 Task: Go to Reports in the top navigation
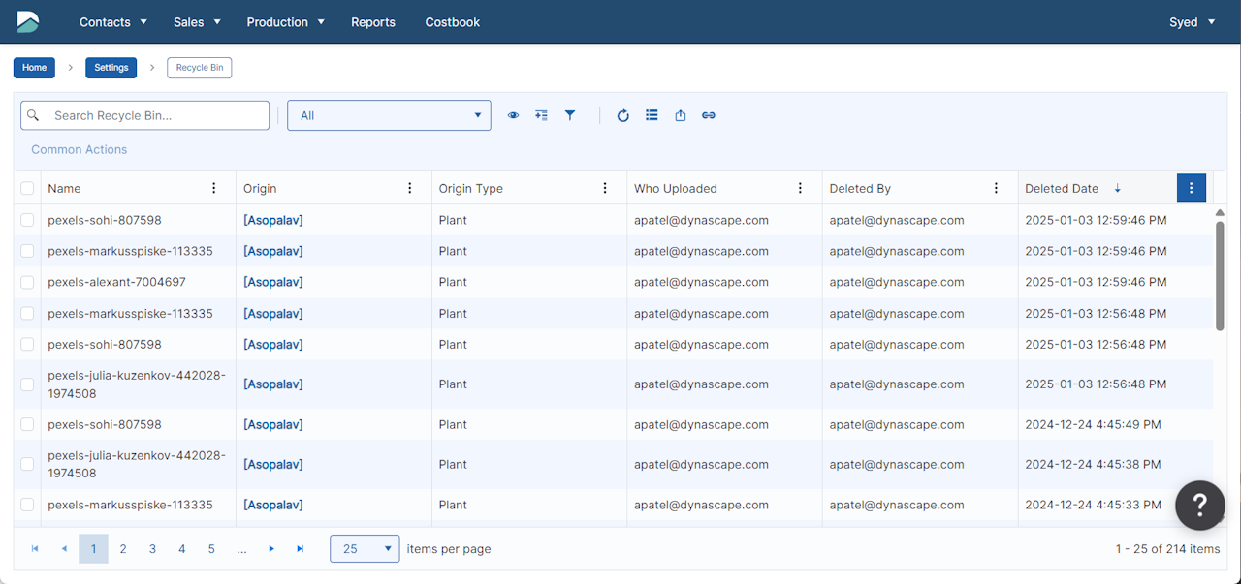(373, 22)
